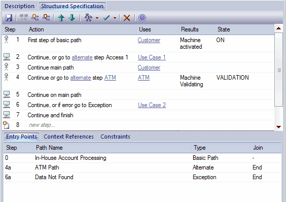This screenshot has height=202, width=286.
Task: Open dropdown arrow beside generate diagram icon
Action: coord(97,18)
